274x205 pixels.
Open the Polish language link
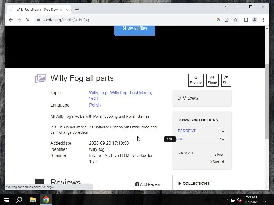click(95, 105)
